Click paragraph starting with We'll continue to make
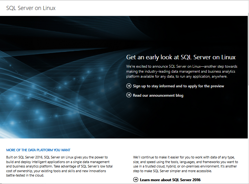This screenshot has width=249, height=184. point(186,164)
